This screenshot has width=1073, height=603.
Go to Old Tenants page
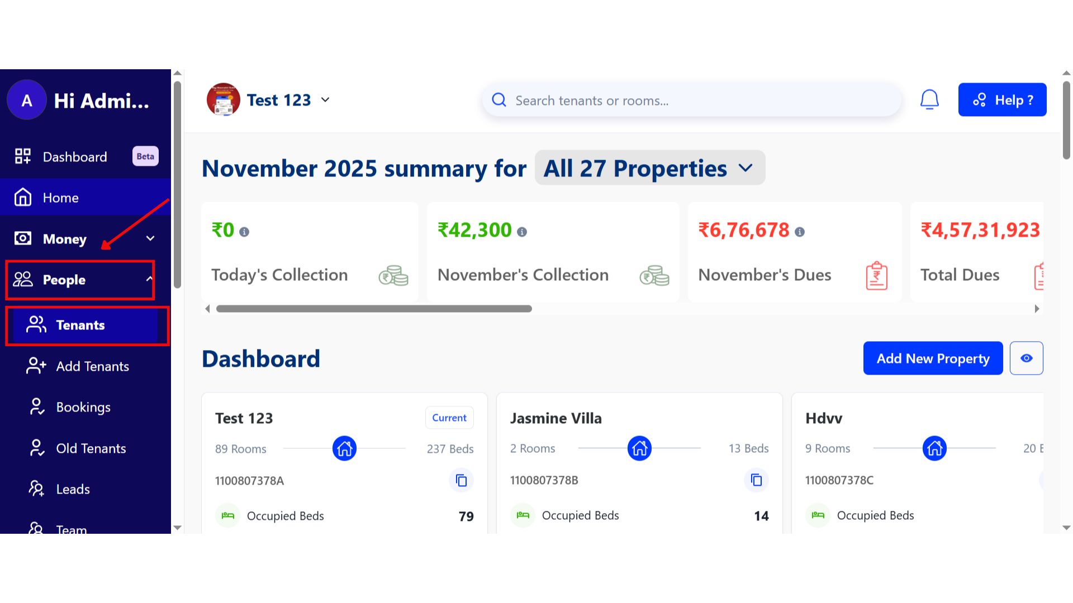click(x=91, y=448)
